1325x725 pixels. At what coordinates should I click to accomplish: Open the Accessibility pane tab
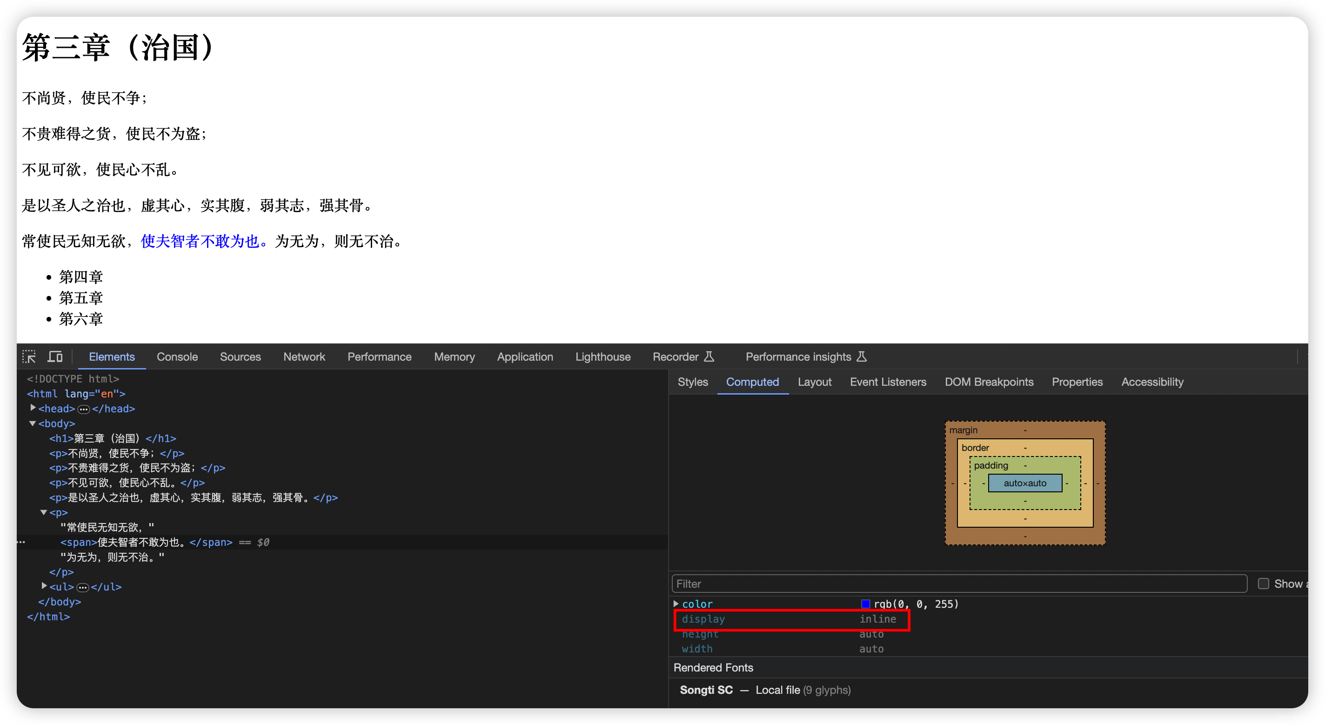(1152, 382)
